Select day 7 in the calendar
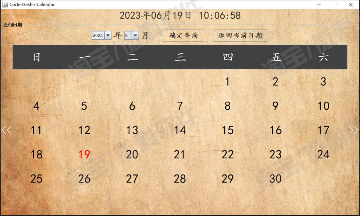Viewport: 360px width, 216px height. [180, 106]
